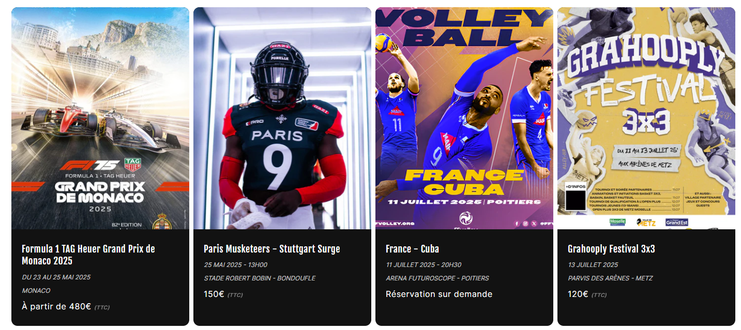
Task: Click the Moselle logo on Grahooply poster
Action: coord(617,222)
